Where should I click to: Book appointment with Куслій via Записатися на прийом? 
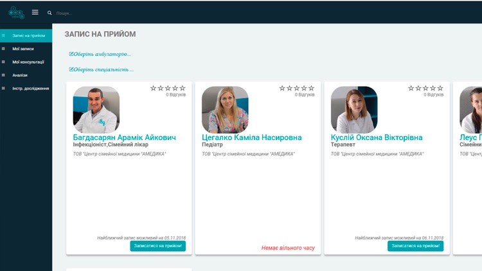(x=415, y=246)
